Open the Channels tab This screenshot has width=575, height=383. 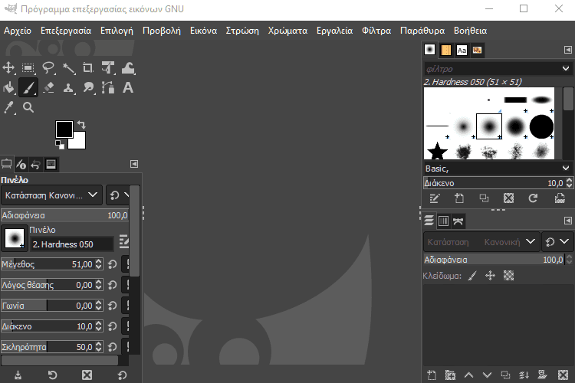tap(443, 221)
